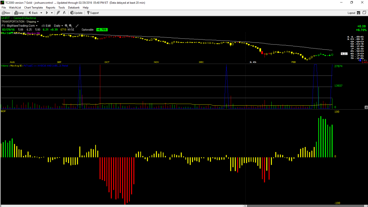The image size is (368, 207).
Task: Open the Databank menu
Action: [74, 8]
